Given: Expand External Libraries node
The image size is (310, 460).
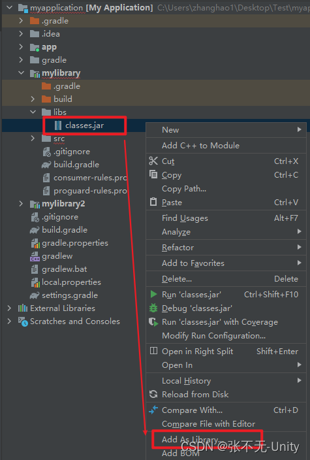Looking at the screenshot, I should click(9, 308).
